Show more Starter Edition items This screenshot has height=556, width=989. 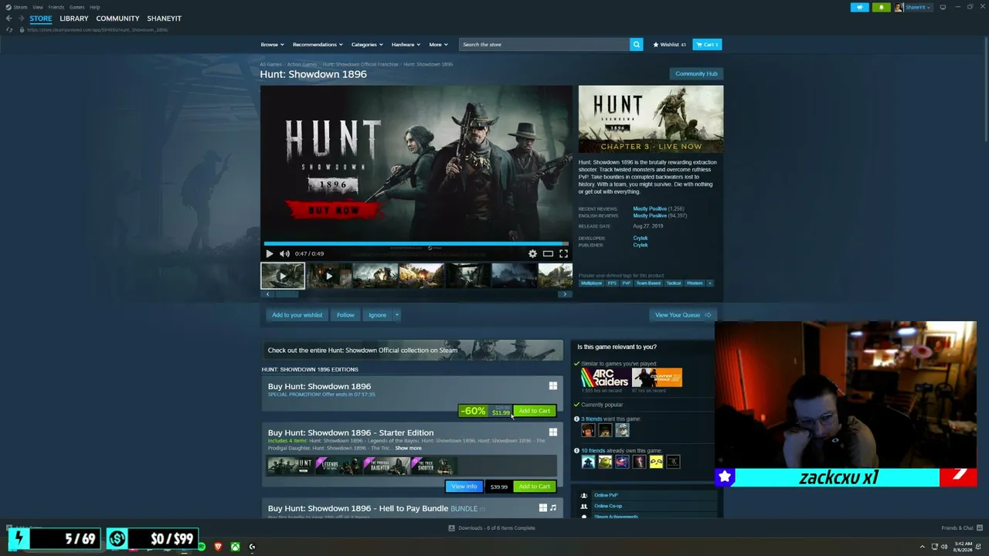(x=408, y=449)
